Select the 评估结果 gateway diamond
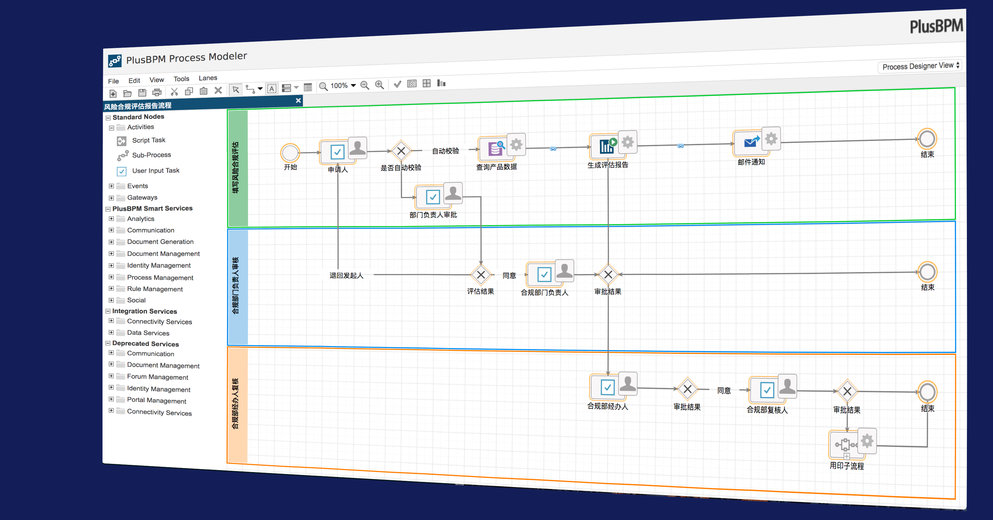 [481, 275]
